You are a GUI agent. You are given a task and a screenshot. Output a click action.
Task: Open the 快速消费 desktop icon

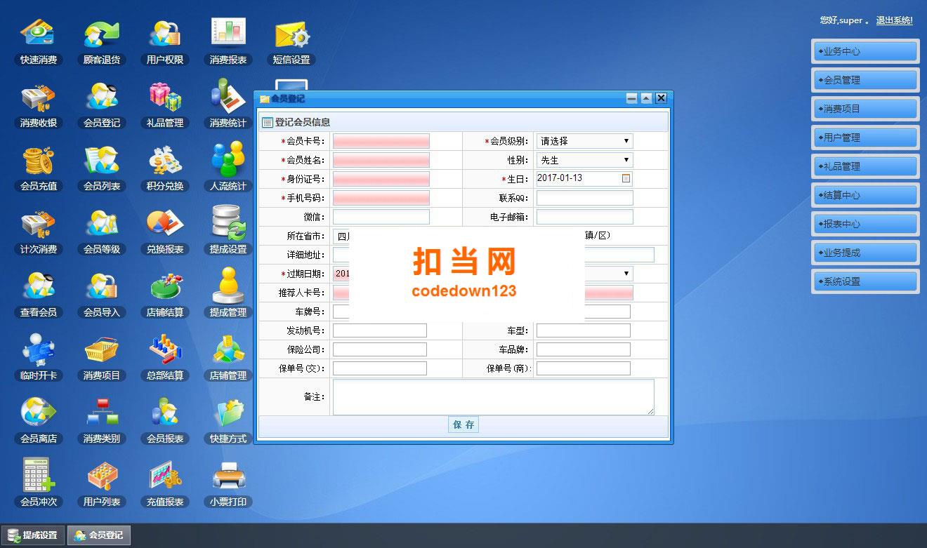click(39, 42)
